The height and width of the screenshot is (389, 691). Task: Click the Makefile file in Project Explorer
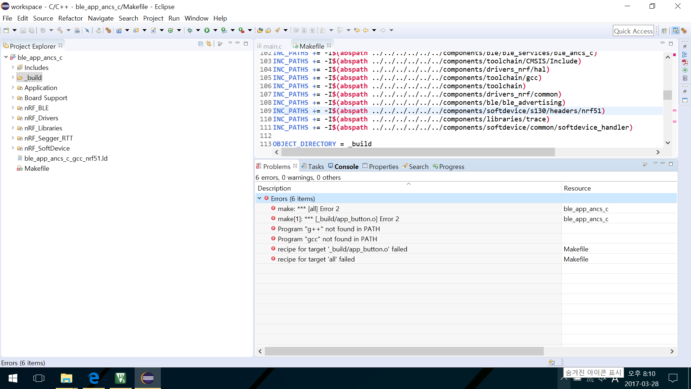point(37,168)
